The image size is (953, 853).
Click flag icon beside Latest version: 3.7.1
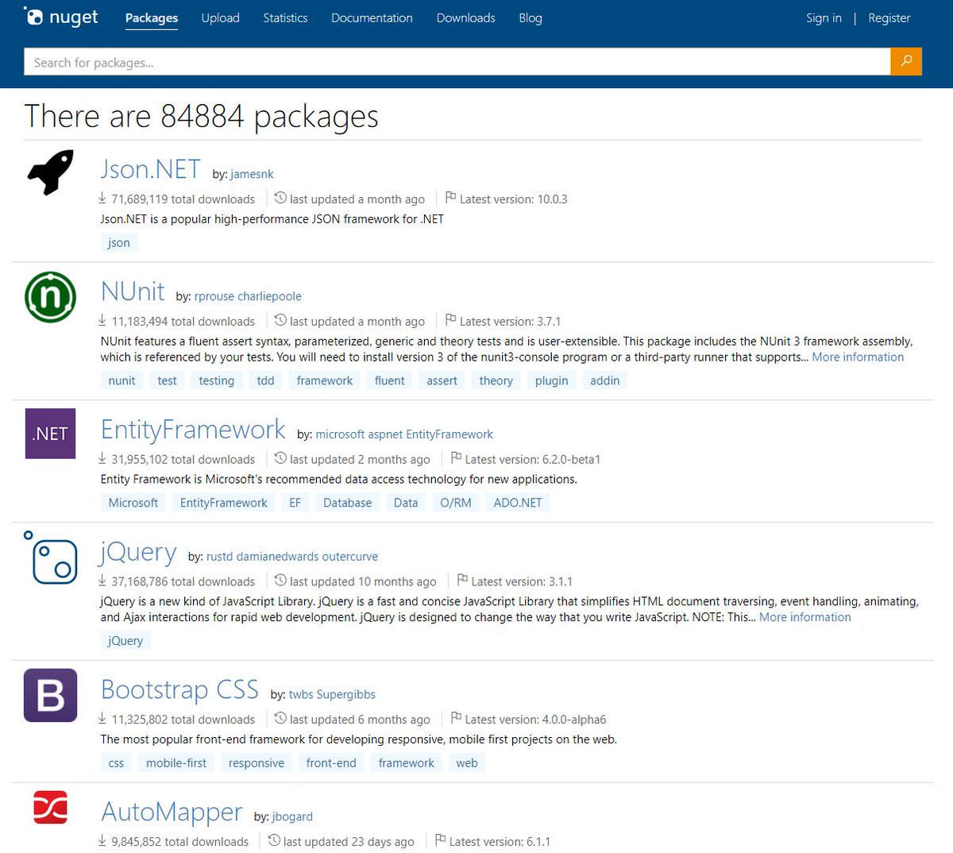pyautogui.click(x=450, y=320)
